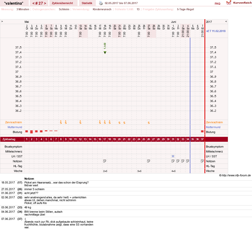
Task: Click the bleeding symbol on cycle day 1
Action: click(x=27, y=131)
